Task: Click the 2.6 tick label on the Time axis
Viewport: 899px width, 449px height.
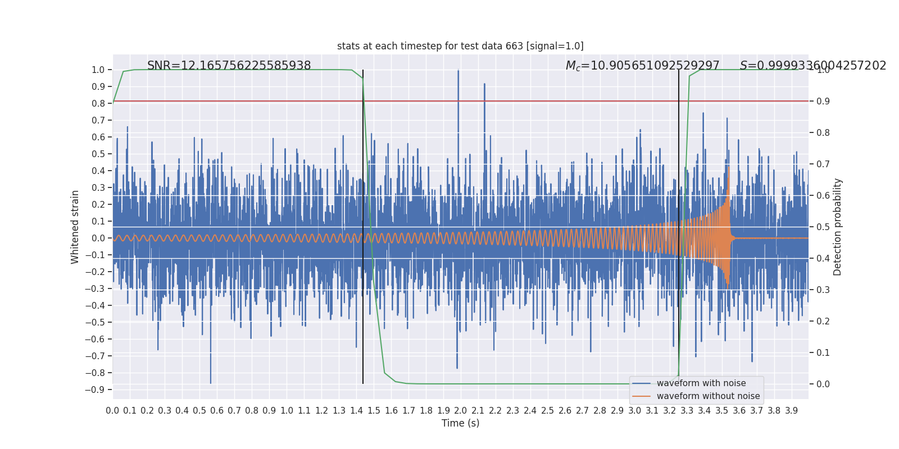Action: click(x=565, y=411)
